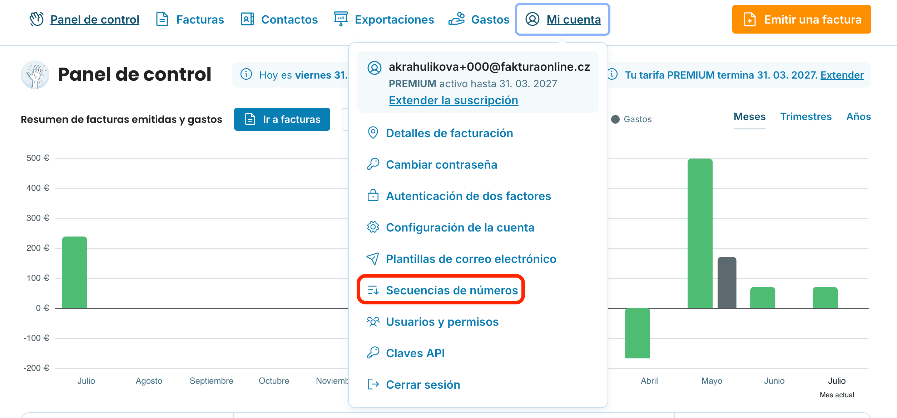
Task: Click the waving hand Panel de control icon
Action: (x=36, y=19)
